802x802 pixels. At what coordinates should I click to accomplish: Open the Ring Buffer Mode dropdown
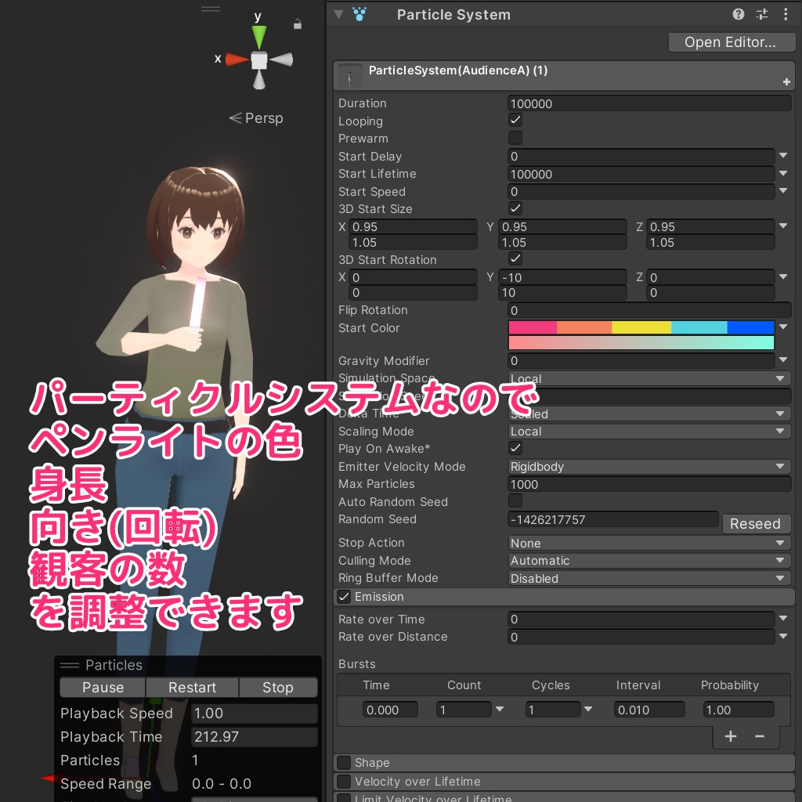[648, 578]
